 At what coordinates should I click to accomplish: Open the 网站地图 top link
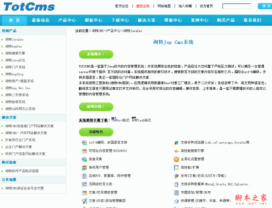[164, 6]
